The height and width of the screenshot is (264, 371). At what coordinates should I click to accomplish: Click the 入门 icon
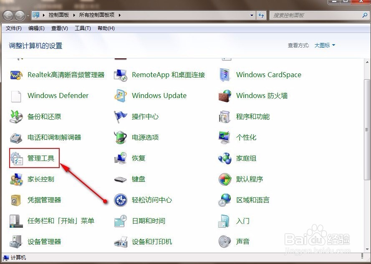pyautogui.click(x=224, y=221)
